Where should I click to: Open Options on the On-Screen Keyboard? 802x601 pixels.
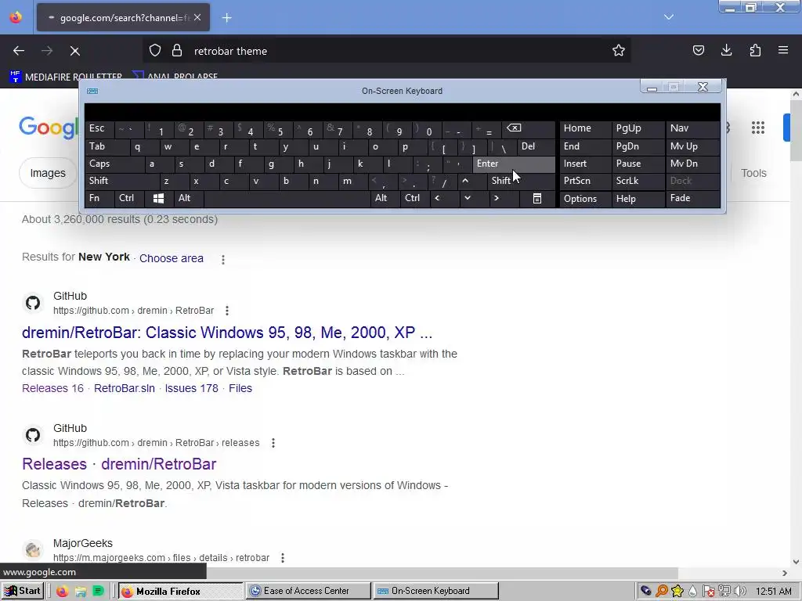pyautogui.click(x=586, y=199)
